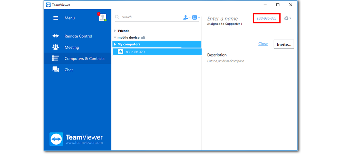Click the Enter a problem description field

pos(225,61)
